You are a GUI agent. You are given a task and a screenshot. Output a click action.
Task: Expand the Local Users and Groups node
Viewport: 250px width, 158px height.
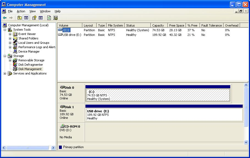10,43
